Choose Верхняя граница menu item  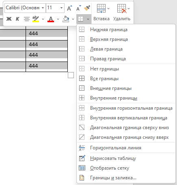[x=126, y=39]
